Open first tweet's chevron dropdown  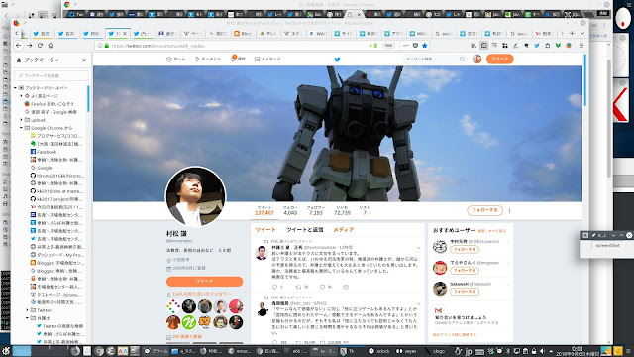(x=418, y=248)
